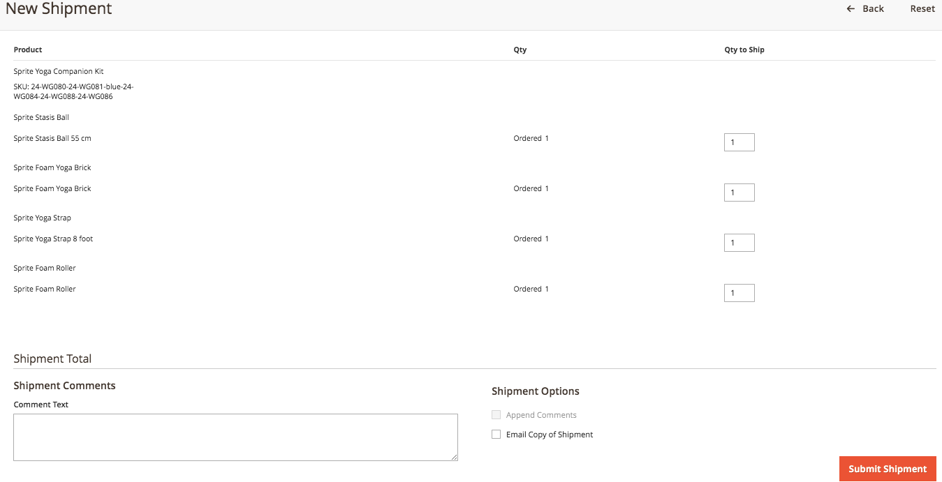The height and width of the screenshot is (482, 942).
Task: Click the Qty to Ship header
Action: [744, 50]
